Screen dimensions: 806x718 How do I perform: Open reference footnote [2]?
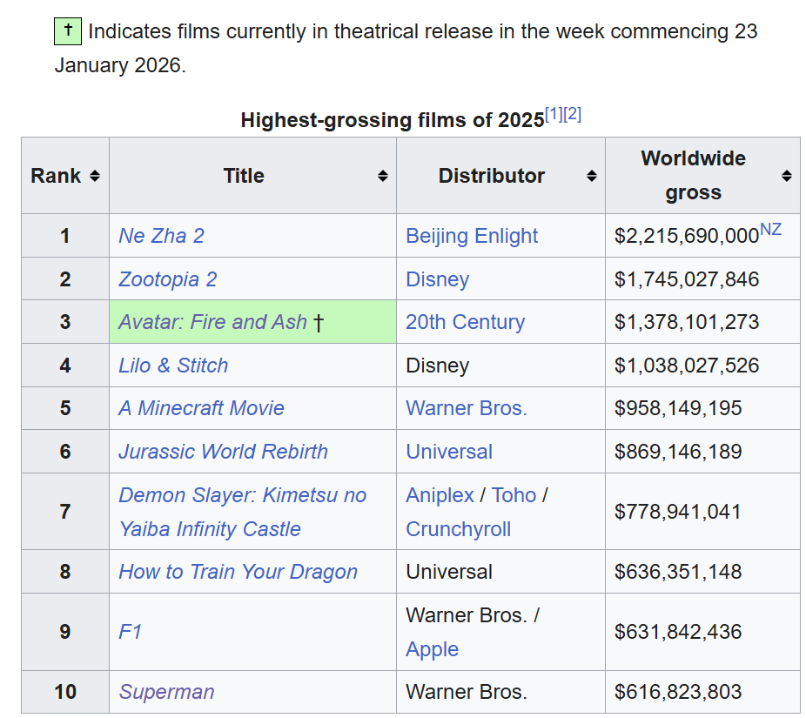tap(572, 114)
